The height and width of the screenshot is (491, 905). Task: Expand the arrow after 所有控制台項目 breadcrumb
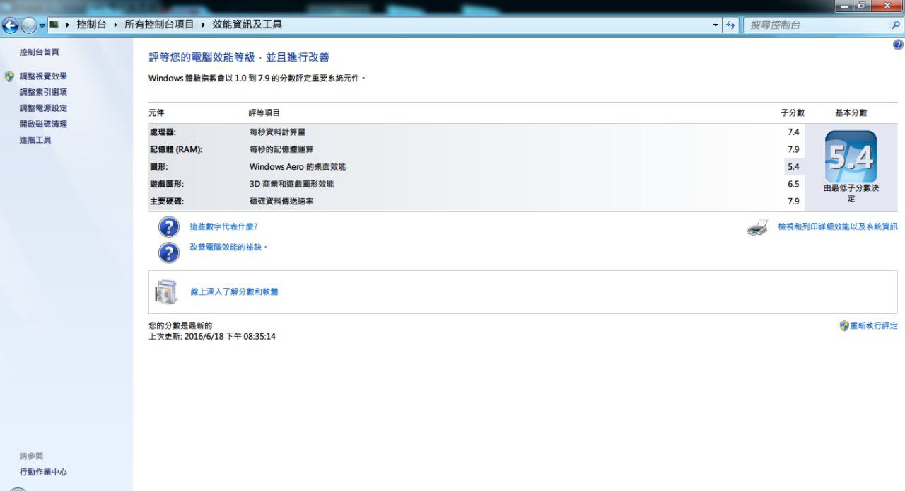point(203,25)
